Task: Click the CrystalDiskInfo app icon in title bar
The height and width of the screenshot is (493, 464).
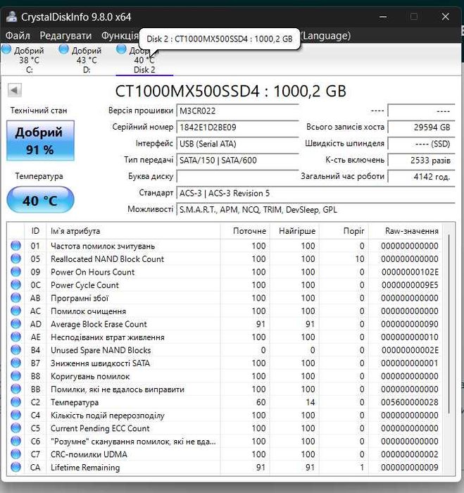Action: pos(11,16)
